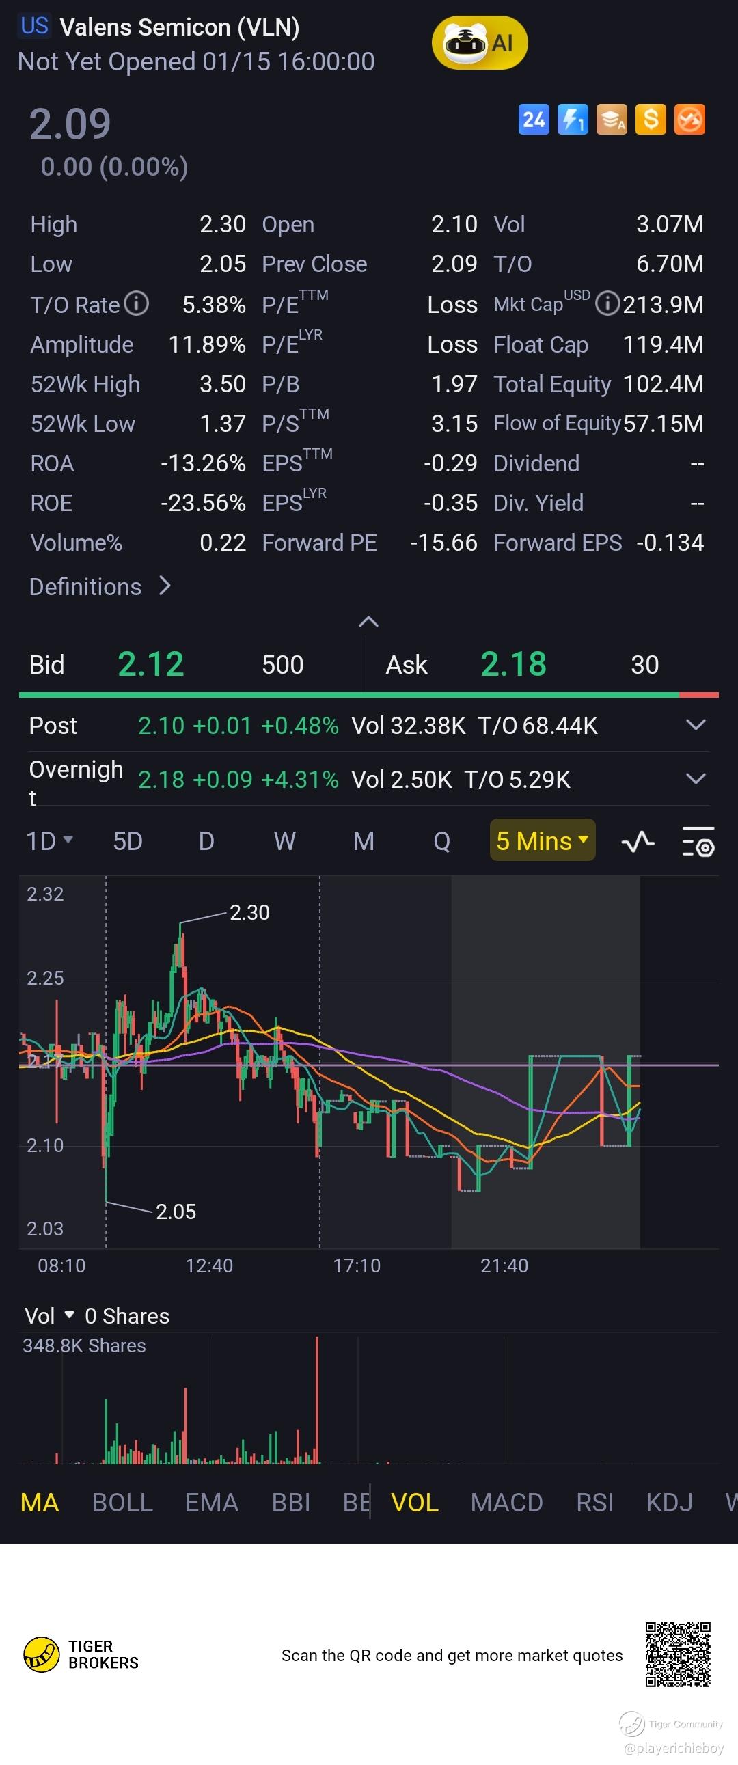738x1765 pixels.
Task: Open the Definitions page
Action: click(100, 586)
